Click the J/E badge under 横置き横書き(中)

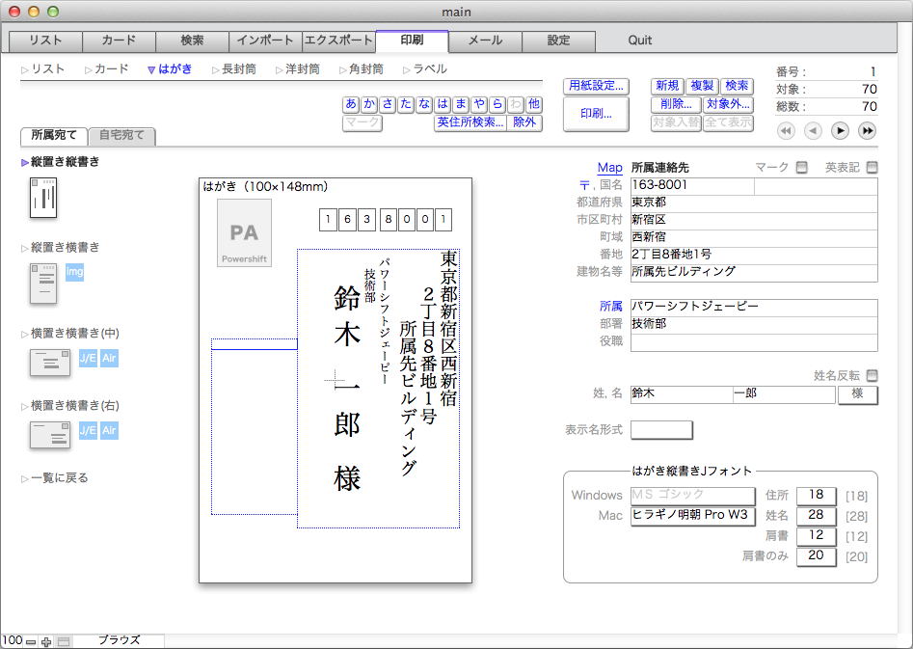(x=88, y=358)
